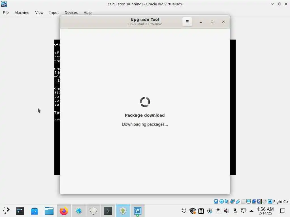290x217 pixels.
Task: Open the security shield tray icon
Action: tap(193, 211)
